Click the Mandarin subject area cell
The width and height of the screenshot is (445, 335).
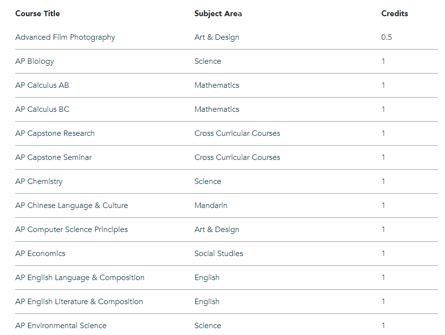tap(211, 206)
